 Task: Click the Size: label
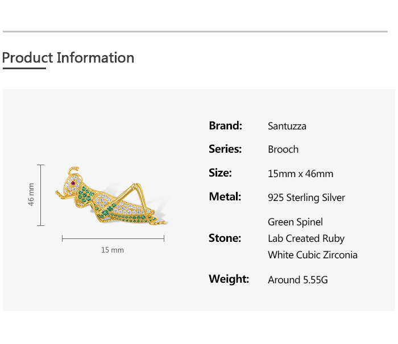(221, 173)
